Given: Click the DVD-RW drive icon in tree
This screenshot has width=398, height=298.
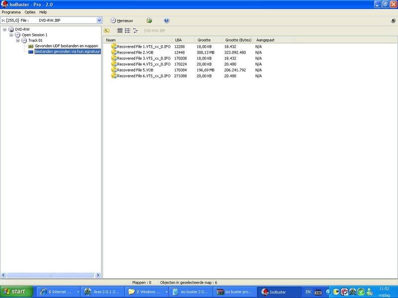Looking at the screenshot, I should point(11,29).
